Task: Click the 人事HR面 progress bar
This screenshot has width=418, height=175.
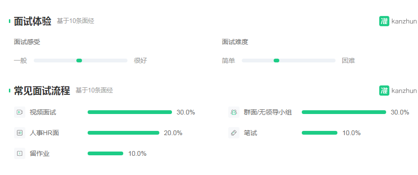Action: click(123, 133)
